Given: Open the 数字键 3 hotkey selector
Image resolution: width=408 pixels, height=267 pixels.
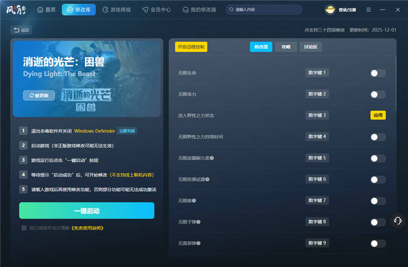Looking at the screenshot, I should coord(317,115).
